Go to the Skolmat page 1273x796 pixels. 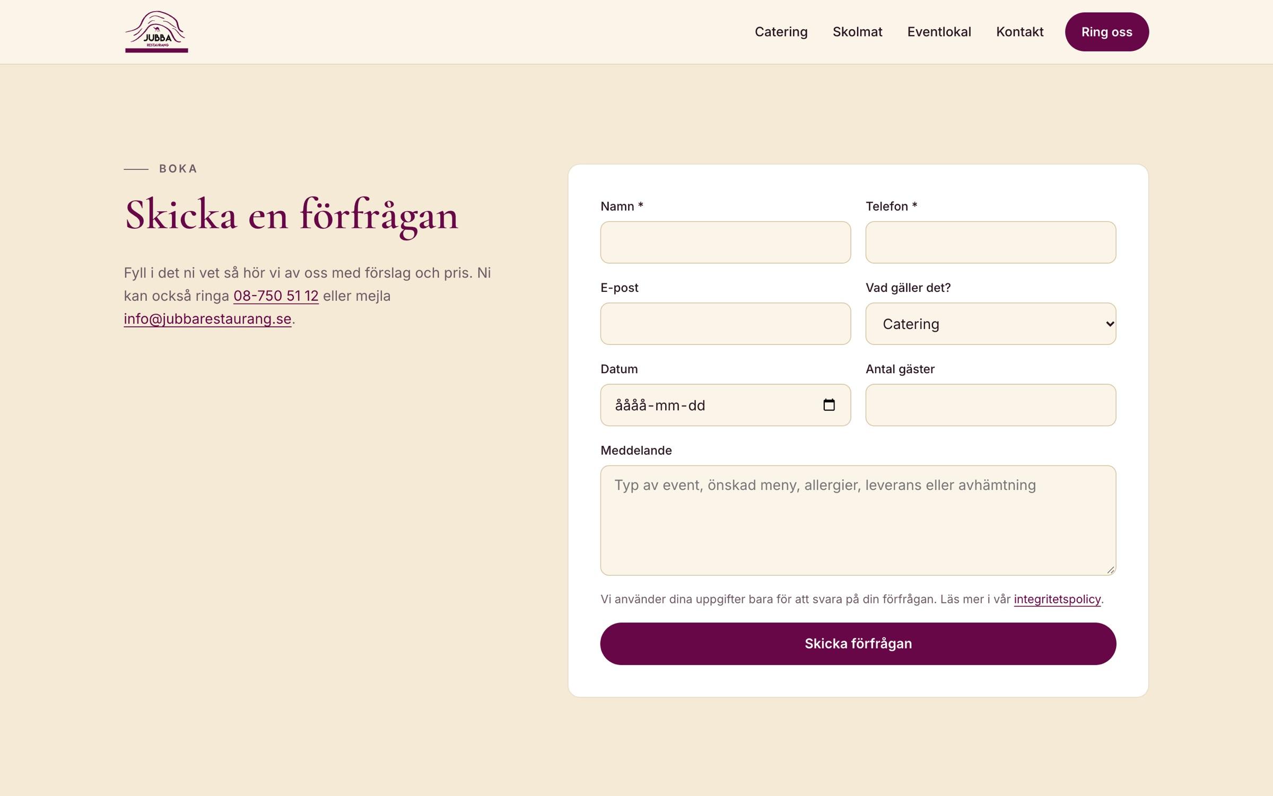coord(857,32)
